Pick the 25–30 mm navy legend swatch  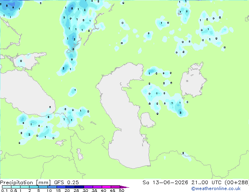[79, 187]
